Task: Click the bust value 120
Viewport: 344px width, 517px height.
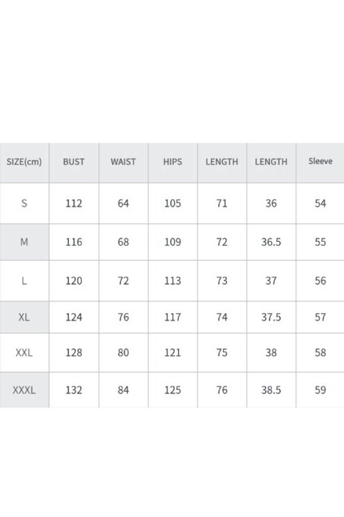Action: coord(74,281)
